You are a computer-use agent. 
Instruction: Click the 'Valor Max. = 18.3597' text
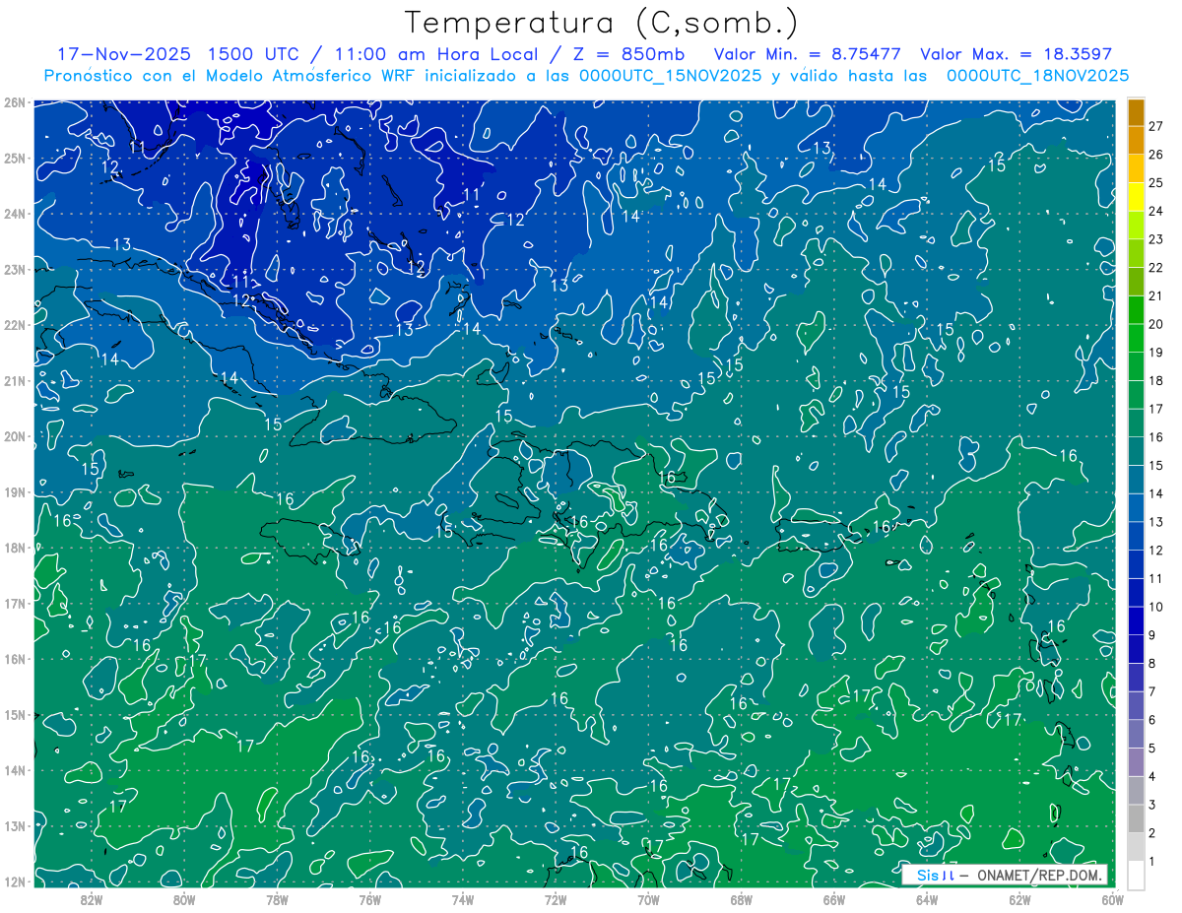[x=1016, y=54]
